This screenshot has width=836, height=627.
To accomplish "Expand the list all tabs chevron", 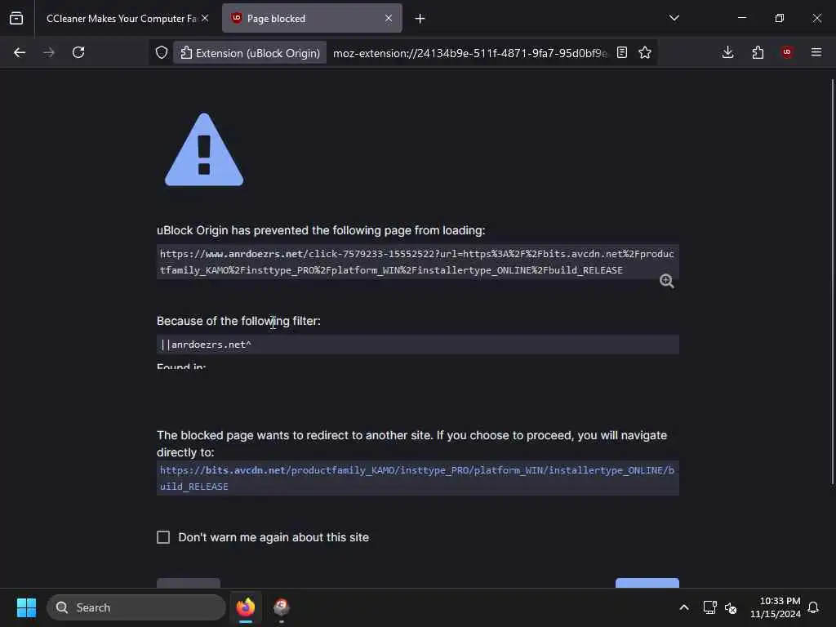I will point(674,18).
